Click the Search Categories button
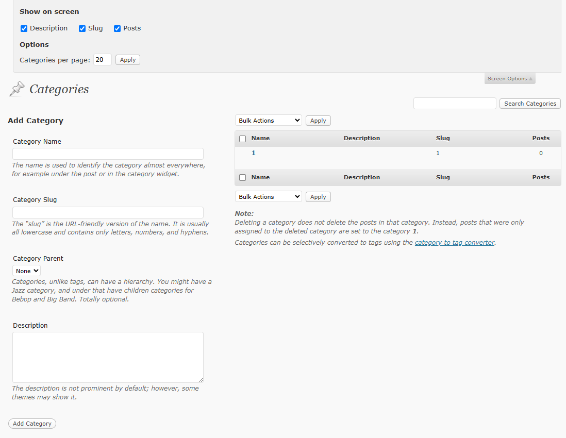This screenshot has height=438, width=566. 530,104
